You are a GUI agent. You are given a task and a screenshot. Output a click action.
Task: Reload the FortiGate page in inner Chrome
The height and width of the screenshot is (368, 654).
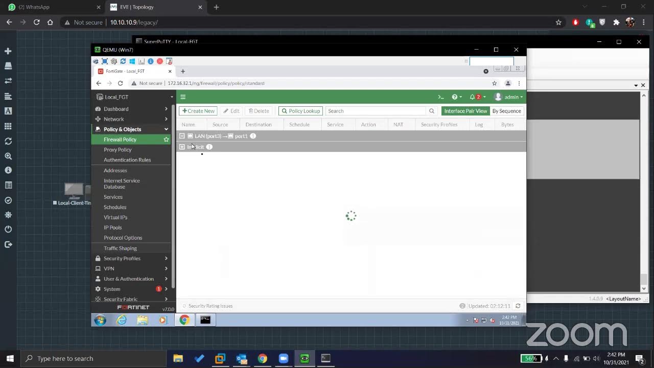click(120, 83)
